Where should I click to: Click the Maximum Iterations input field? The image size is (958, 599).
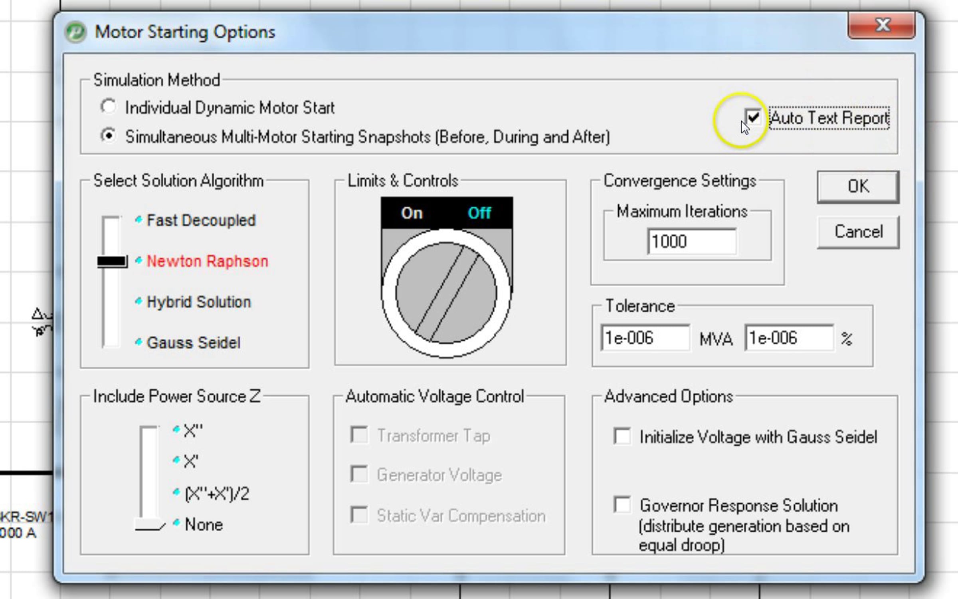click(691, 242)
